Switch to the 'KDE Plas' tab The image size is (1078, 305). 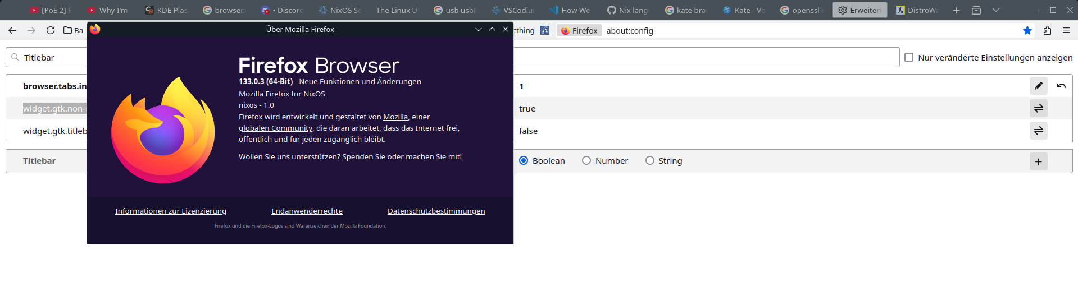pyautogui.click(x=166, y=10)
